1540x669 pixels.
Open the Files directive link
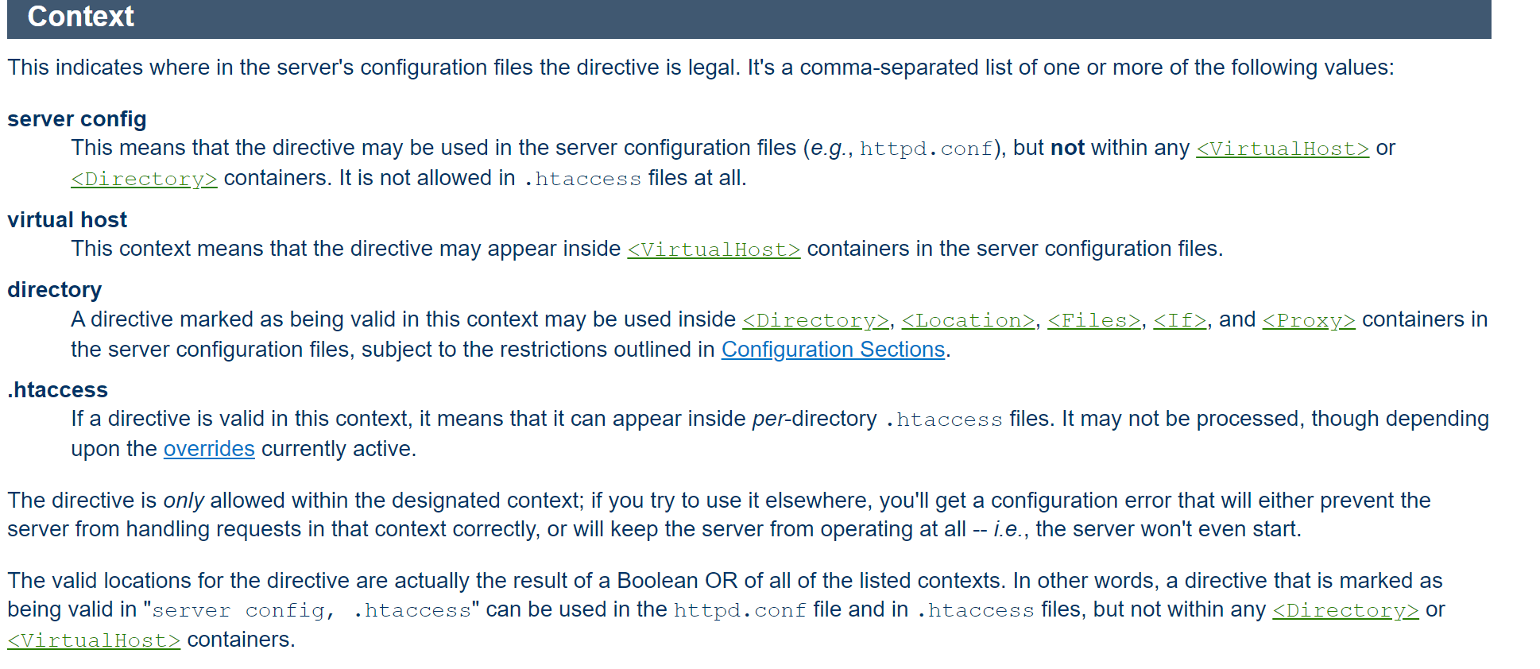tap(1093, 320)
